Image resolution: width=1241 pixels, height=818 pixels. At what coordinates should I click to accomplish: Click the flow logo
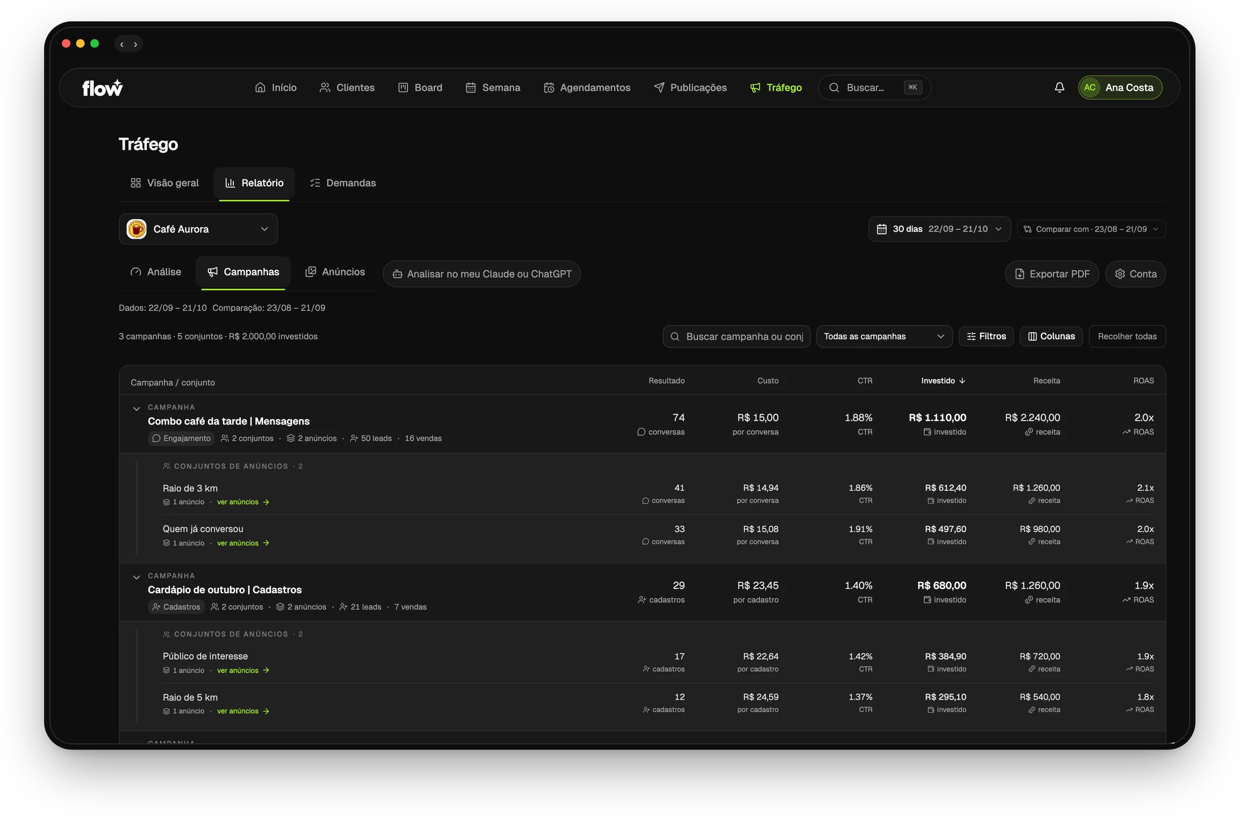[102, 88]
